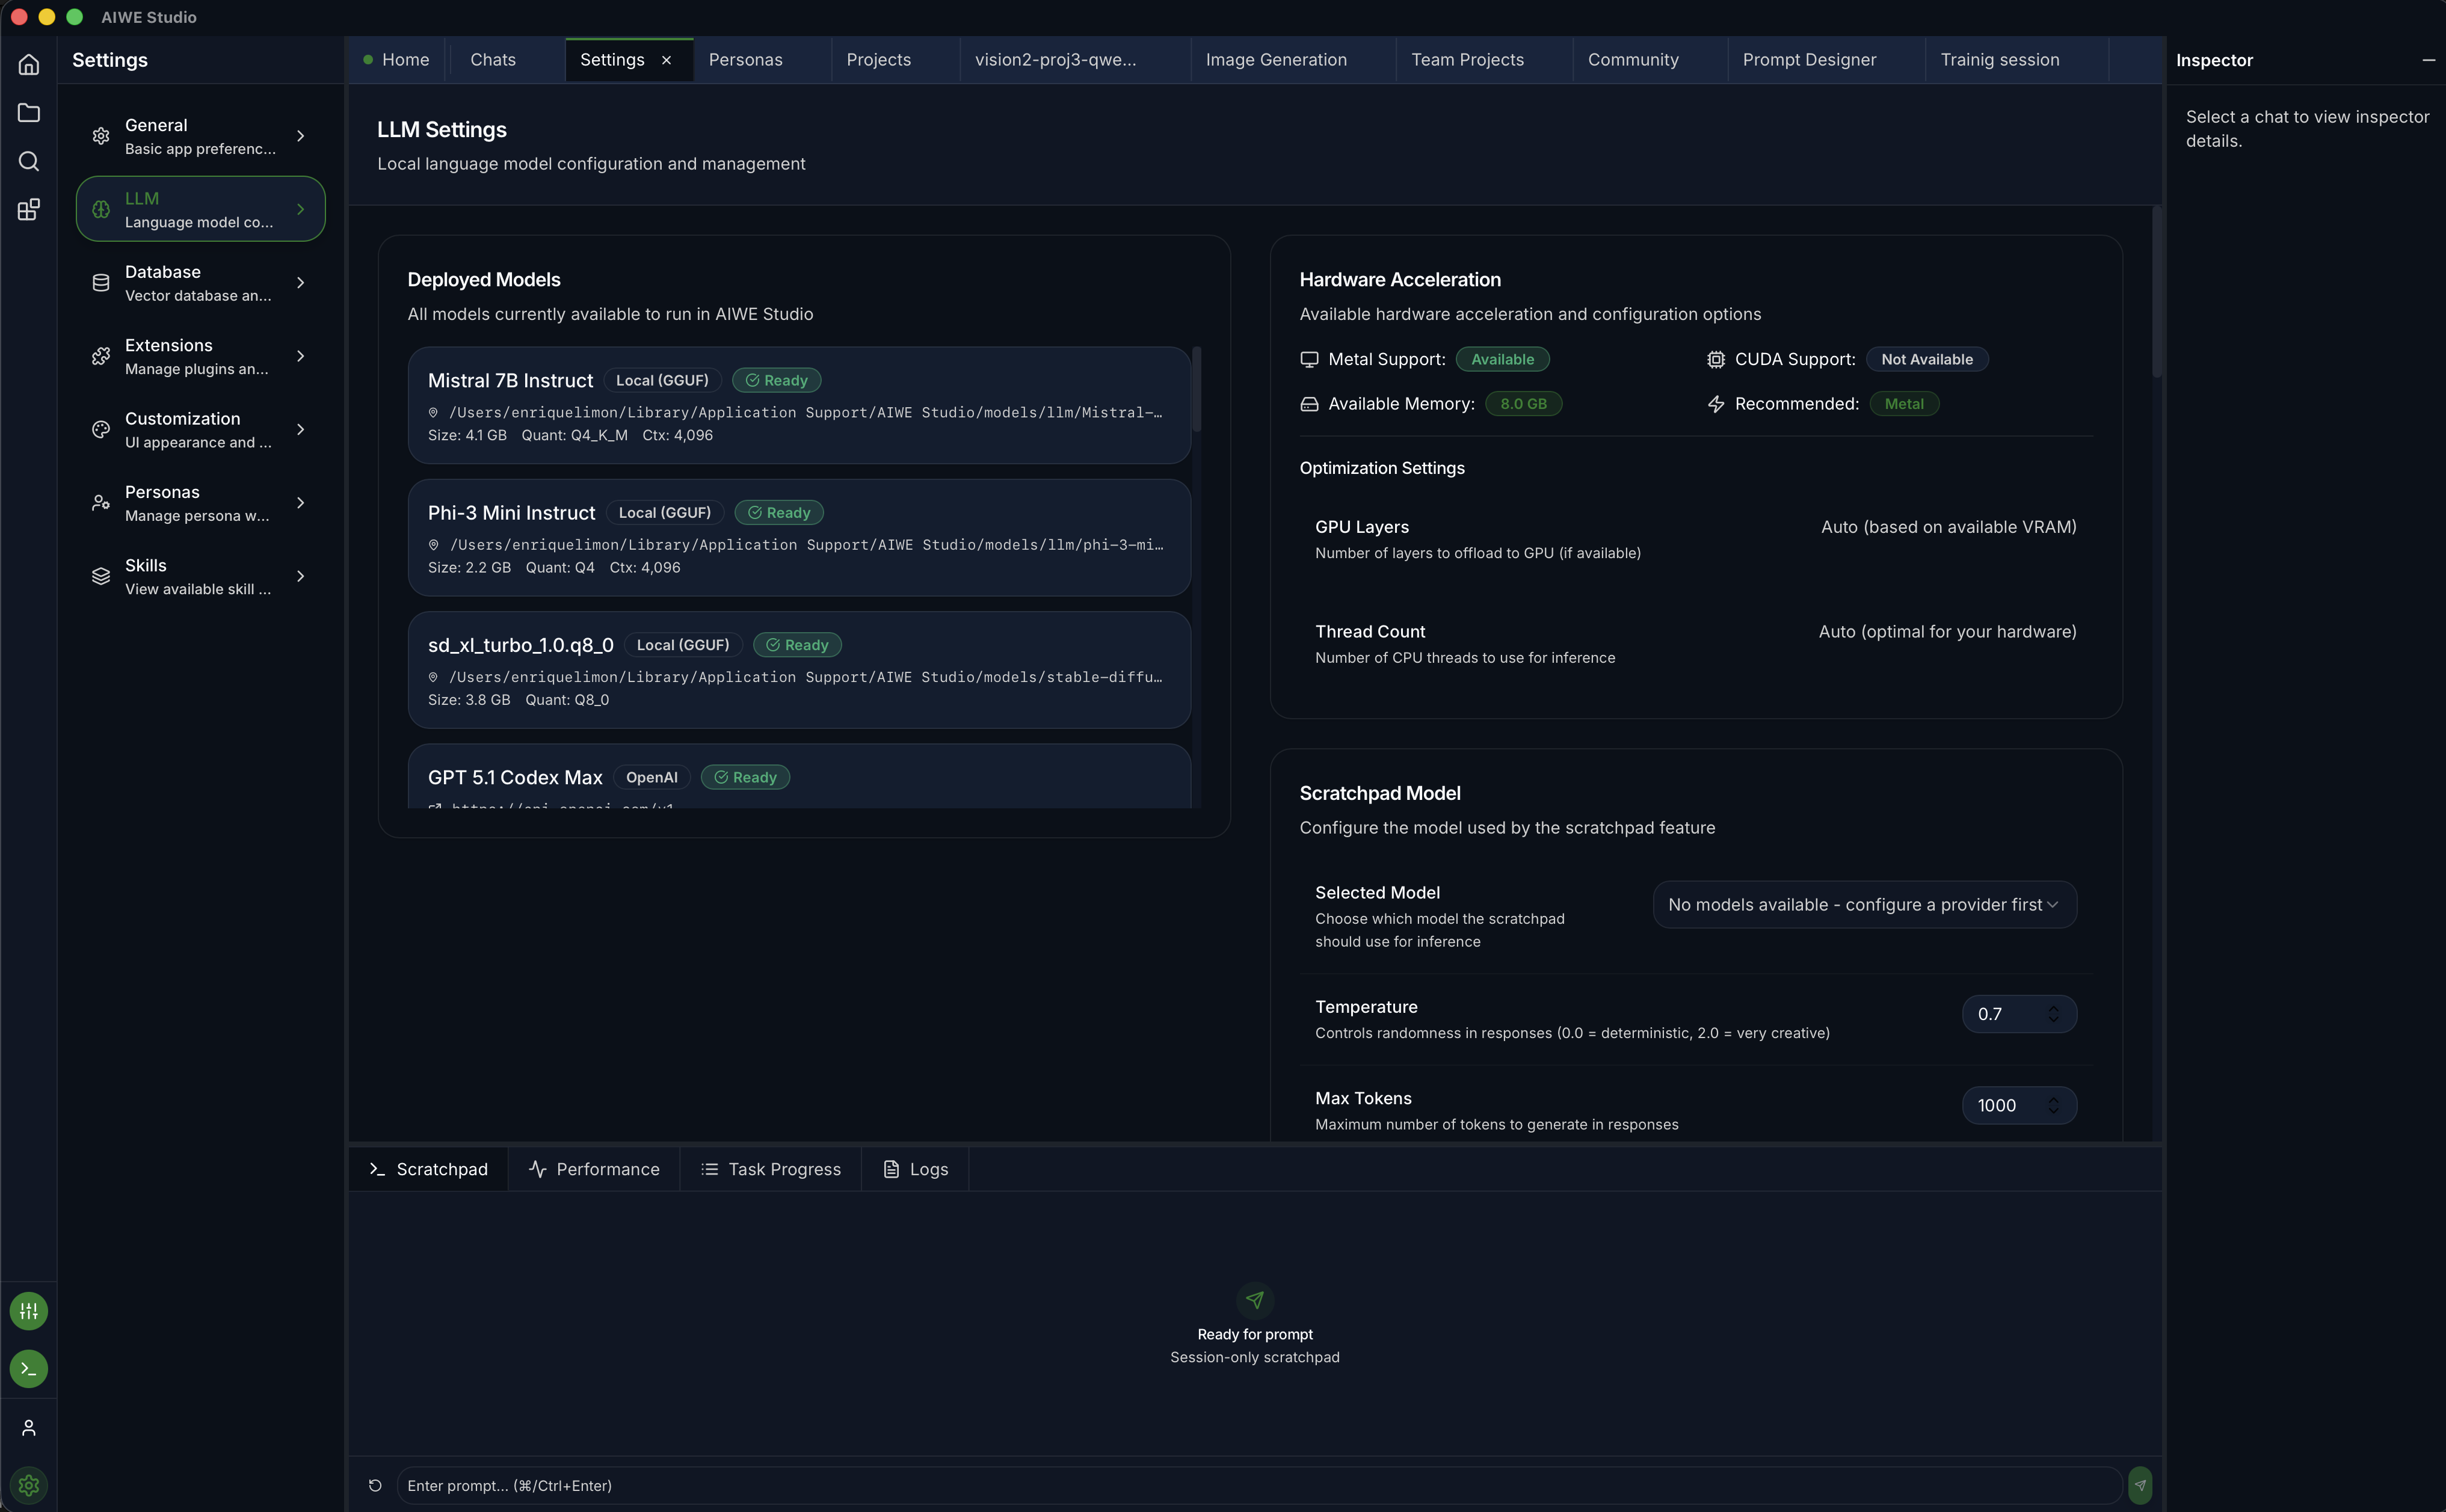Expand the Database settings chevron
Screen dimensions: 2446x1512
(300, 283)
